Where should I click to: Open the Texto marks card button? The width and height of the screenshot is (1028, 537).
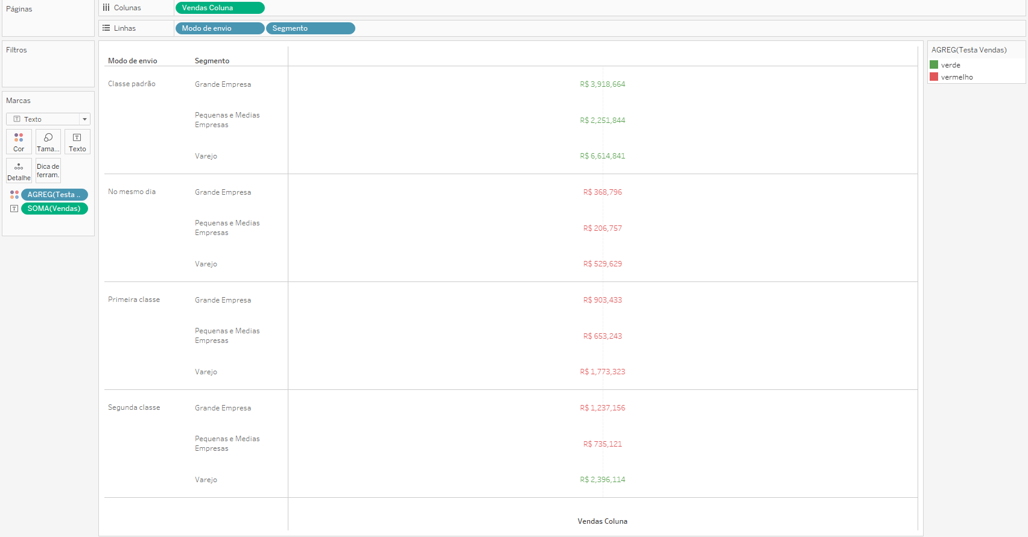pos(77,142)
